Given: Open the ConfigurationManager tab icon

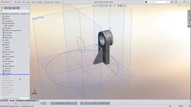Looking at the screenshot, I should [10, 8].
